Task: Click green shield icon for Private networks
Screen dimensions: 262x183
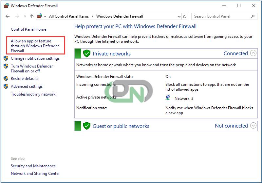Action: 87,53
